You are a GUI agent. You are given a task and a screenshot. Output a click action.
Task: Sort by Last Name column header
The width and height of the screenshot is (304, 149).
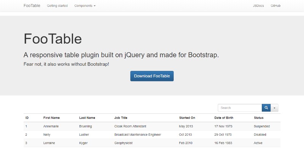[x=87, y=118]
